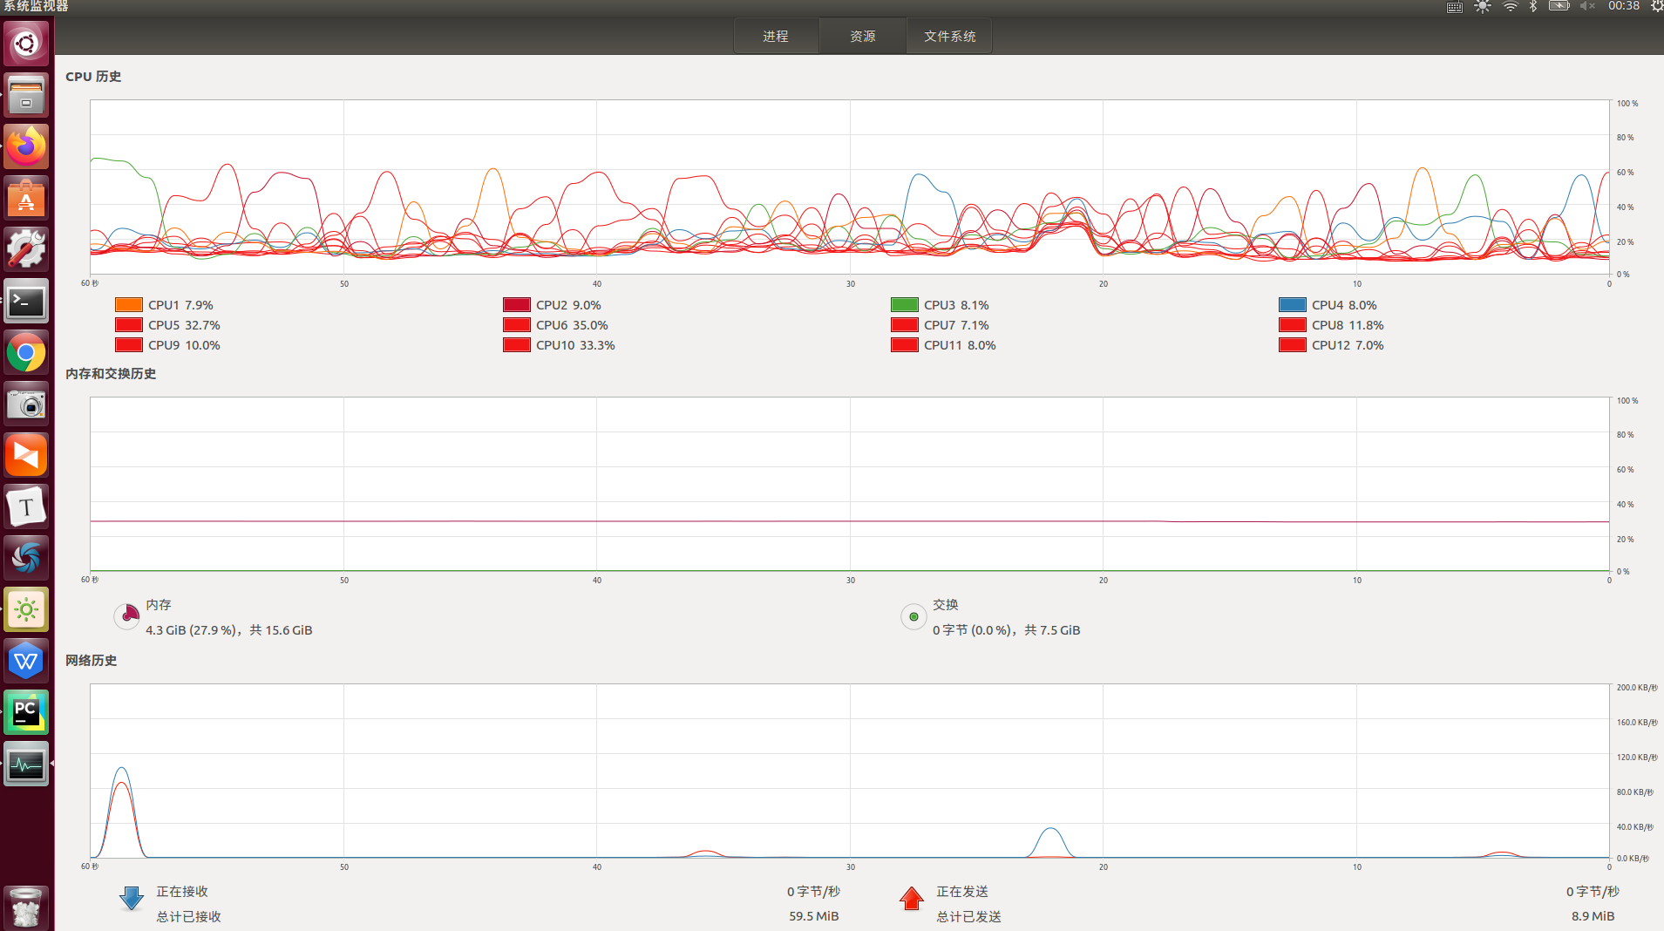Expand the volume indicator menu
Image resolution: width=1664 pixels, height=931 pixels.
1587,6
